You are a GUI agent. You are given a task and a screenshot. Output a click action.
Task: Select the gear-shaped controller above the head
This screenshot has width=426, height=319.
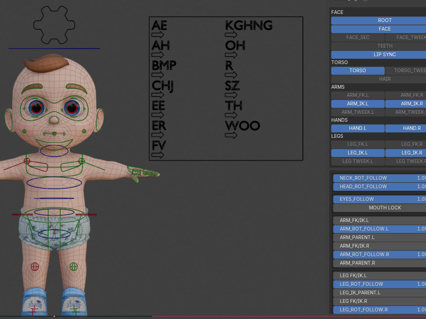(54, 25)
